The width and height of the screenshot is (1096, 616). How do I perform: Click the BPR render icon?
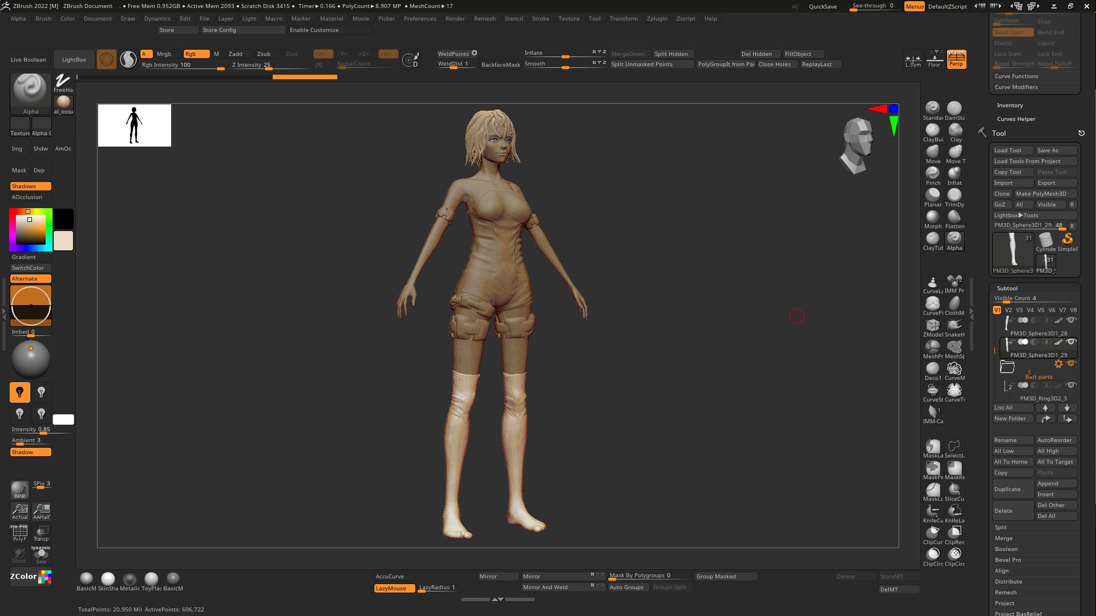pyautogui.click(x=19, y=489)
